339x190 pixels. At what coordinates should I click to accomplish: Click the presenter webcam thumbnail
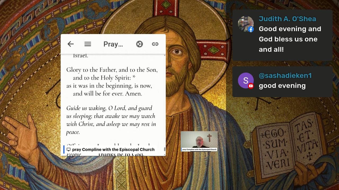click(x=199, y=141)
